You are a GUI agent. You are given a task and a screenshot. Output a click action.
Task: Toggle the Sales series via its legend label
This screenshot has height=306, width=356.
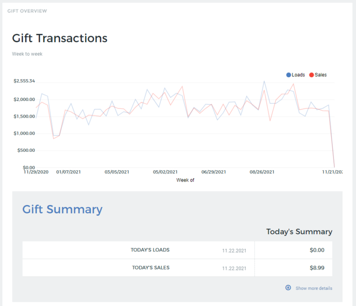321,75
